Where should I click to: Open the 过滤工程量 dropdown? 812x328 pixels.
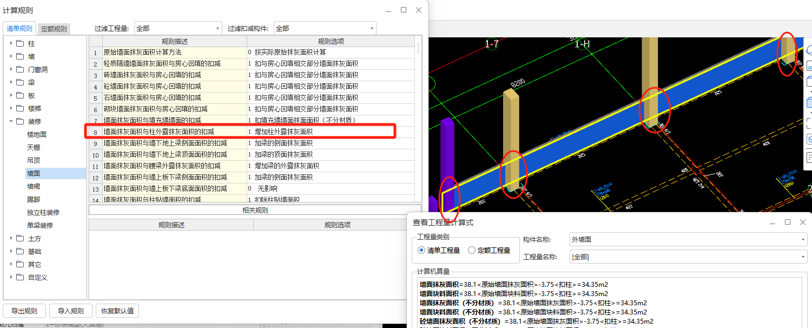click(x=178, y=28)
